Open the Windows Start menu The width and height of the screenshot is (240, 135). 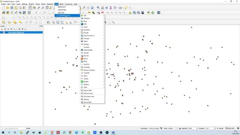click(x=3, y=132)
